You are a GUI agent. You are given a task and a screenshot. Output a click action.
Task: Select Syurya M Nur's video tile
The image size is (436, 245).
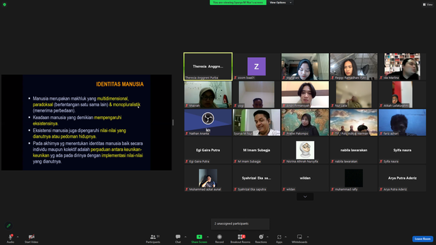click(257, 122)
